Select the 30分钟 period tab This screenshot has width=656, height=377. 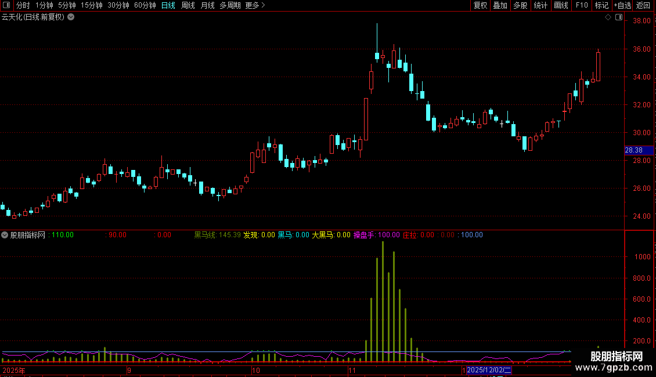(x=118, y=5)
